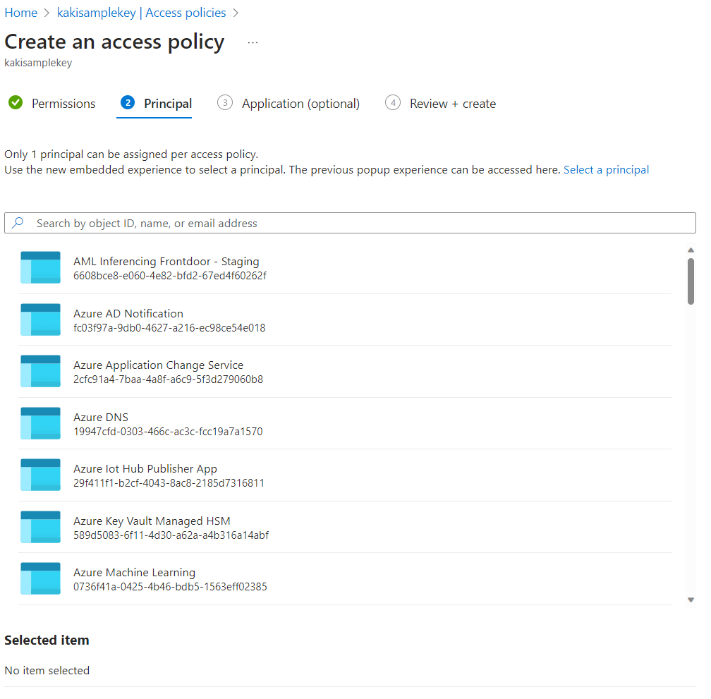The width and height of the screenshot is (711, 699).
Task: Click ID 6608bce8-e060-4e82-bfd2-67ed4f60262f
Action: (x=170, y=276)
